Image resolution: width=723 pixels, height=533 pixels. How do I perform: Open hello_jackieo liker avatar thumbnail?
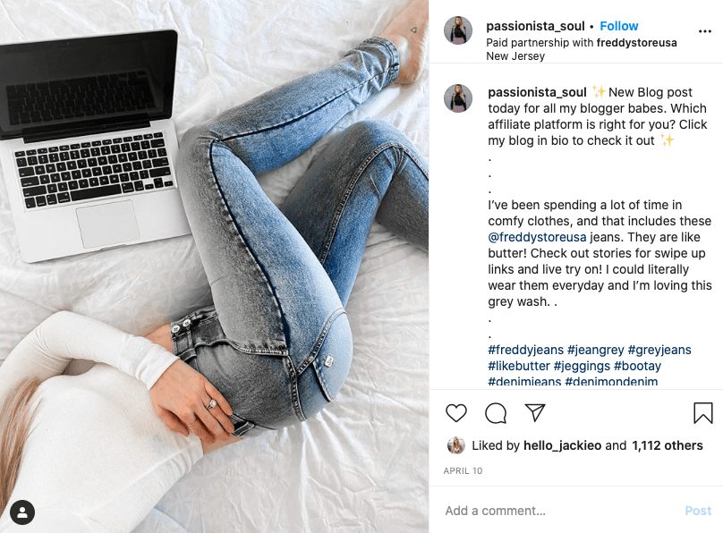(456, 445)
